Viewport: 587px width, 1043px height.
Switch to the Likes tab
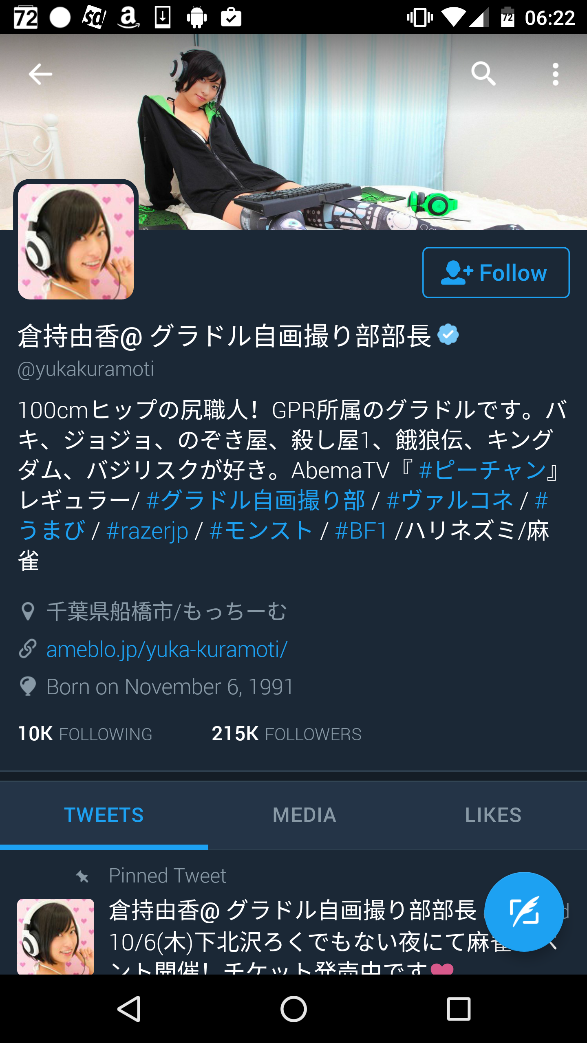point(493,815)
